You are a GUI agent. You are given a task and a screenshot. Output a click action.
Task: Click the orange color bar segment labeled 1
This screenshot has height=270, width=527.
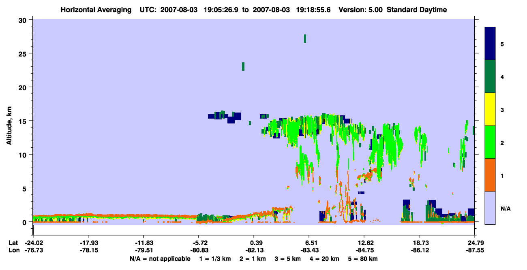490,175
